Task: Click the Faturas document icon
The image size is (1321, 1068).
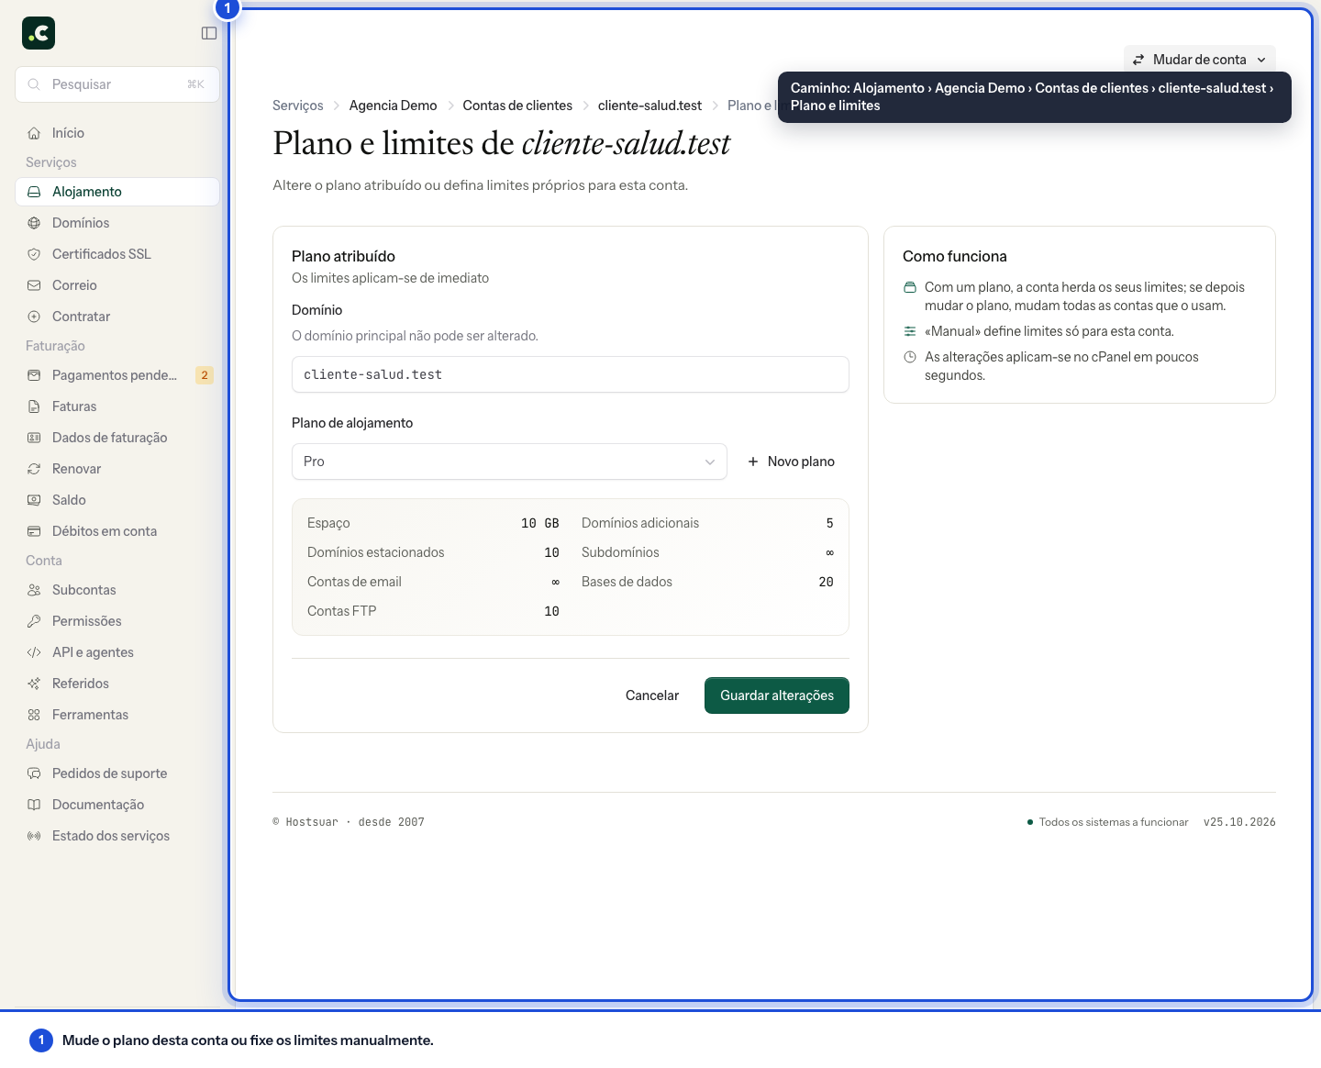Action: coord(34,406)
